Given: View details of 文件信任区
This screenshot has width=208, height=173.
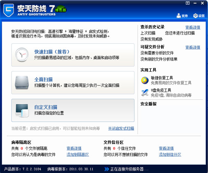Looking at the screenshot, I should pyautogui.click(x=166, y=148).
